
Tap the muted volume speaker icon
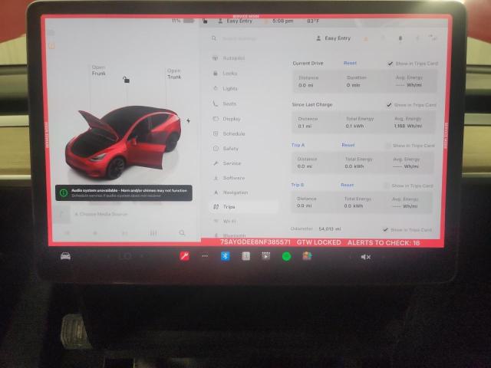point(365,257)
